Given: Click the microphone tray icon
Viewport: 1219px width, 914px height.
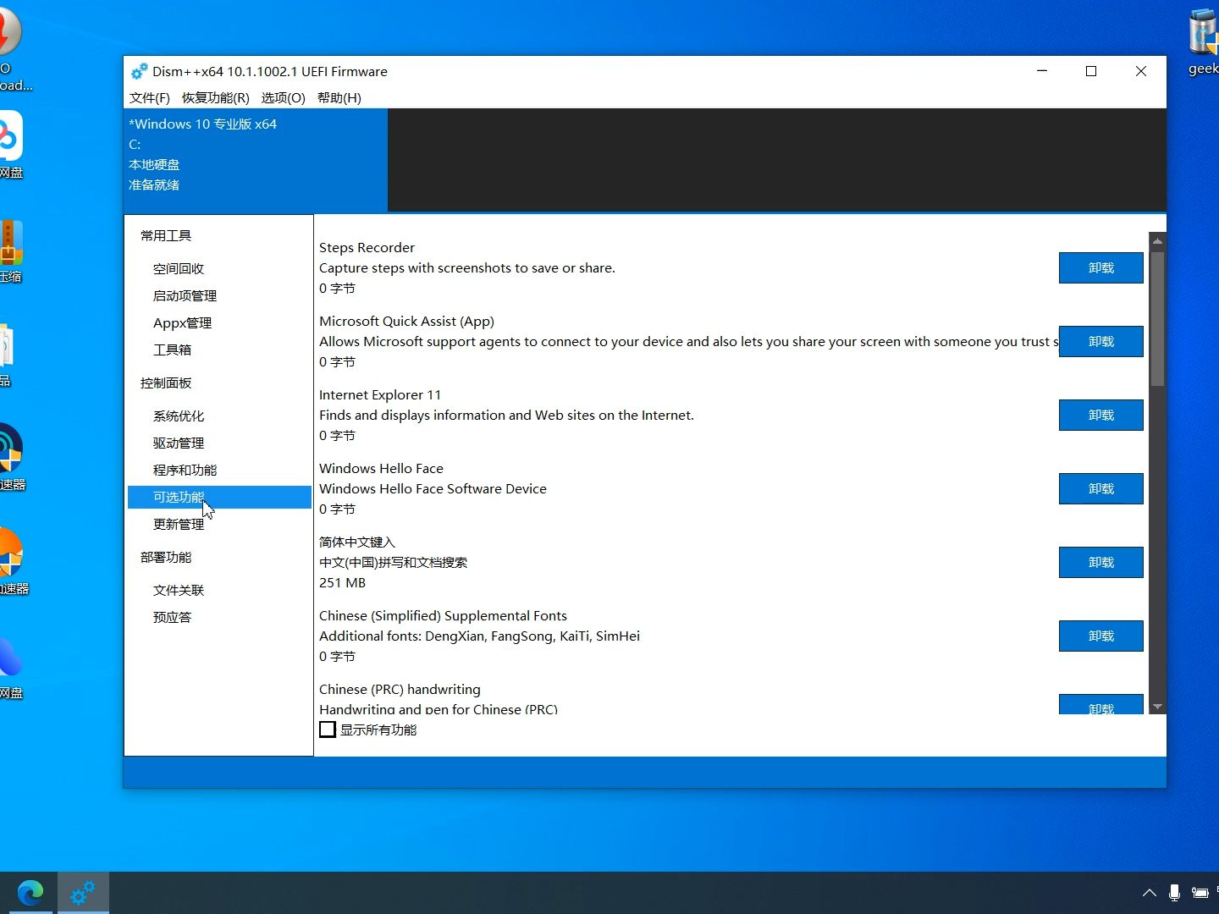Looking at the screenshot, I should (1174, 893).
